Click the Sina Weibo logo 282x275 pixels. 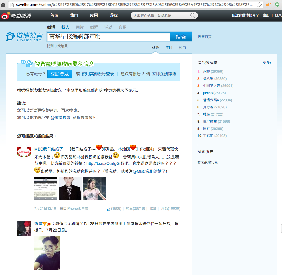pyautogui.click(x=16, y=16)
